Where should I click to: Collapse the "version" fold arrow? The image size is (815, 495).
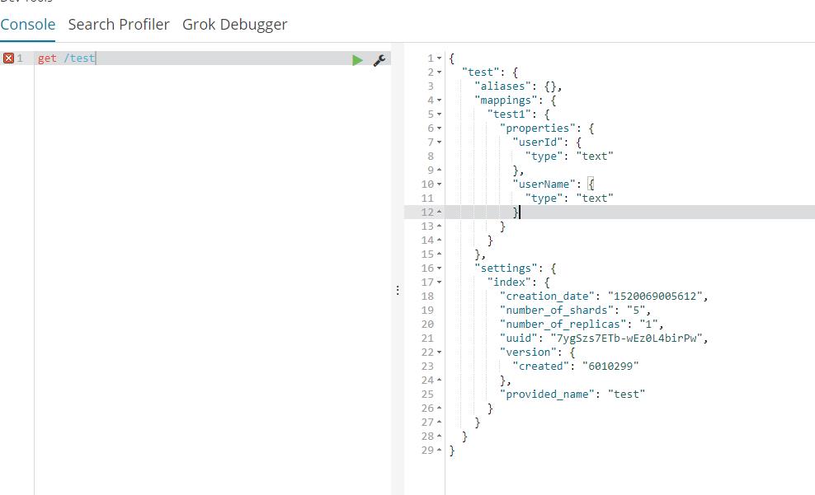[439, 353]
